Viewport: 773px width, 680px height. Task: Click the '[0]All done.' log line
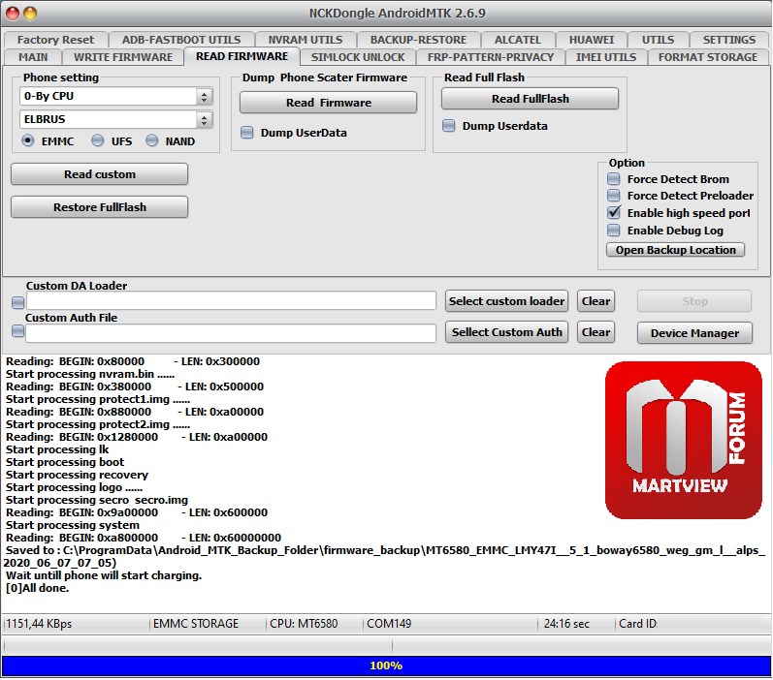[38, 588]
